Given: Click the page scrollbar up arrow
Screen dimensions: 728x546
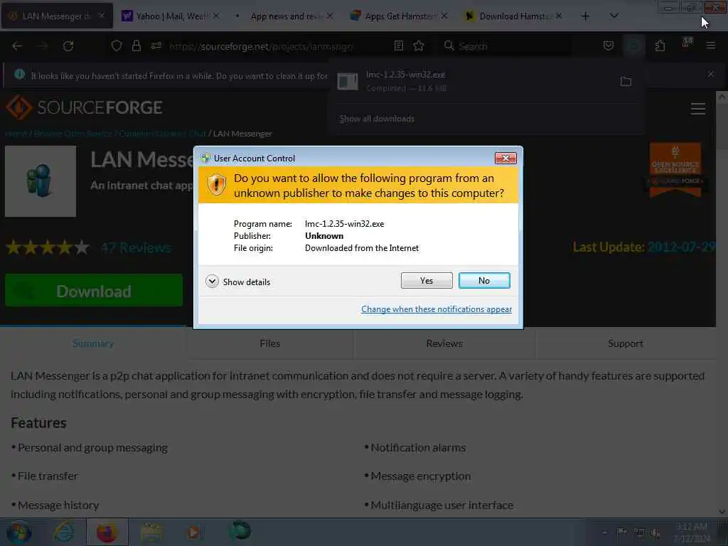Looking at the screenshot, I should coord(722,97).
